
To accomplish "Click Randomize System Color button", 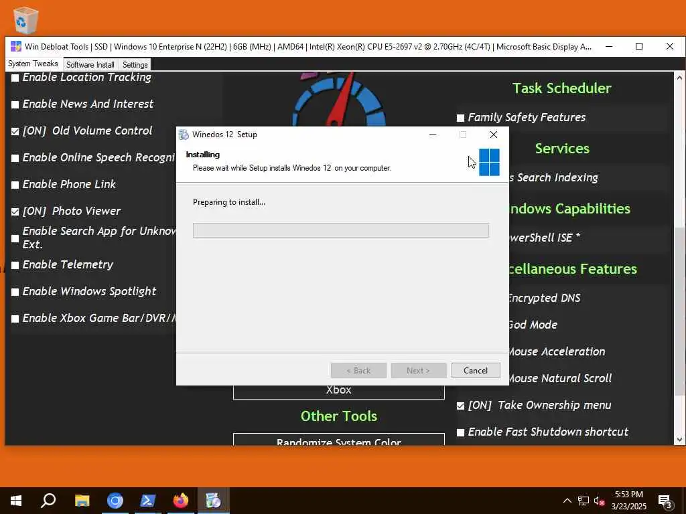I will pyautogui.click(x=338, y=439).
